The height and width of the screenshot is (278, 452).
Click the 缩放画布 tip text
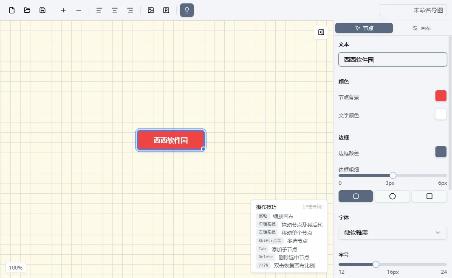tap(283, 216)
